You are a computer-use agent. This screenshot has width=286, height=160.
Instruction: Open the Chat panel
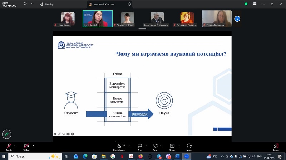click(x=140, y=147)
